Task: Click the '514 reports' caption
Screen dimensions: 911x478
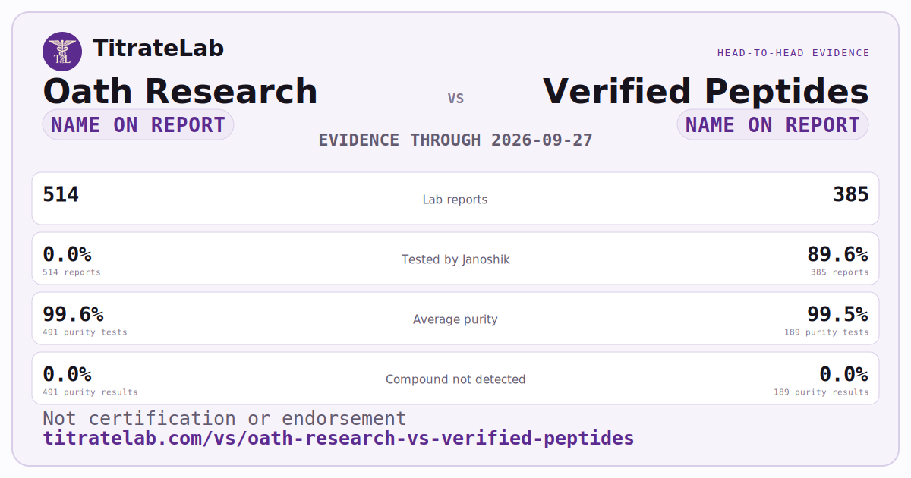Action: point(71,272)
